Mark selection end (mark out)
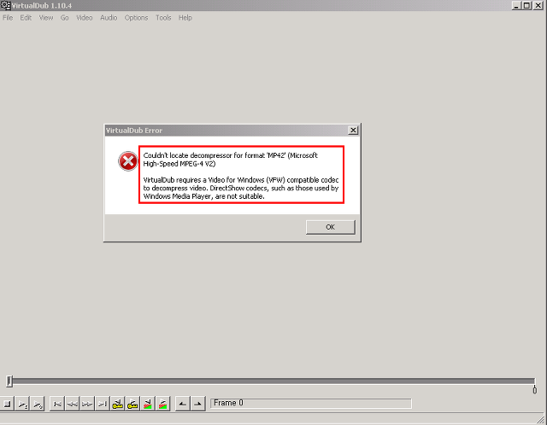The height and width of the screenshot is (425, 547). (197, 405)
